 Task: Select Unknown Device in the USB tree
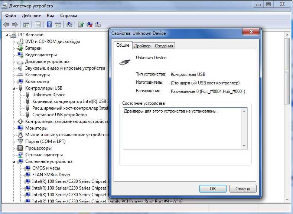(x=49, y=95)
